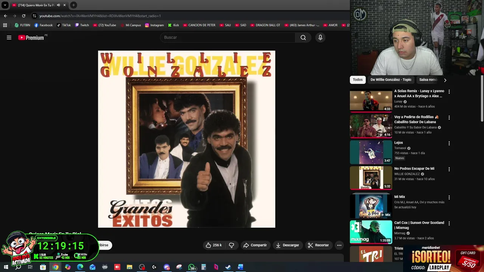Image resolution: width=484 pixels, height=272 pixels.
Task: Clip the video using Recortar
Action: click(318, 245)
